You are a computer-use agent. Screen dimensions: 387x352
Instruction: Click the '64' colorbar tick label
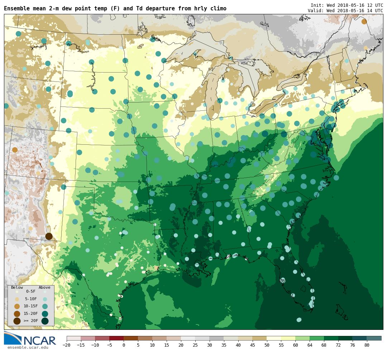(x=310, y=345)
